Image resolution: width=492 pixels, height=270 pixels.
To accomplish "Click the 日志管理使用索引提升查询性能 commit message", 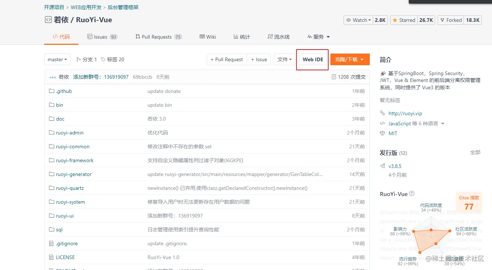I will coord(183,230).
